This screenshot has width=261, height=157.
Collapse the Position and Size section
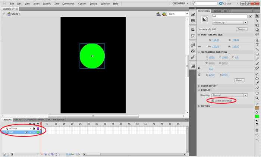click(199, 35)
